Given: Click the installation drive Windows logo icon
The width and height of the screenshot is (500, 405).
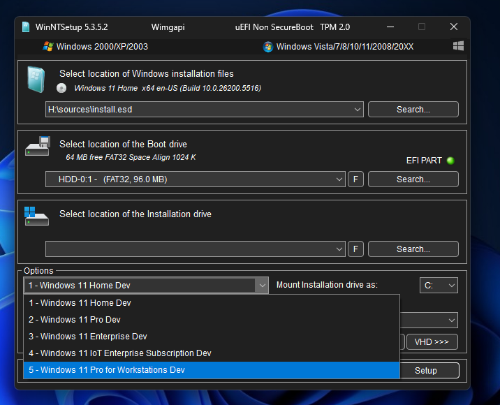Looking at the screenshot, I should 36,216.
